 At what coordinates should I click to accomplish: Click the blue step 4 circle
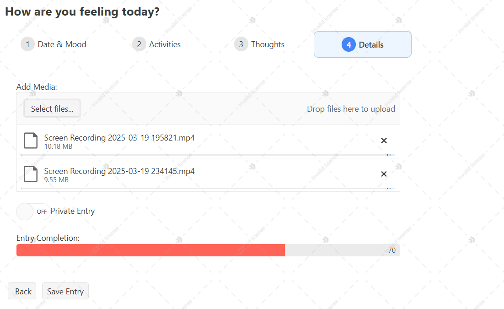(x=349, y=44)
